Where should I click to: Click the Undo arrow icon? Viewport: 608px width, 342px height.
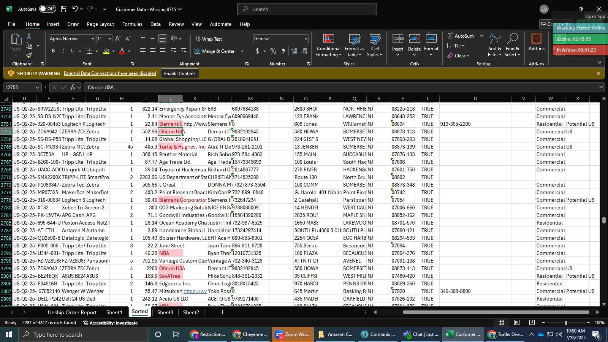tap(75, 9)
